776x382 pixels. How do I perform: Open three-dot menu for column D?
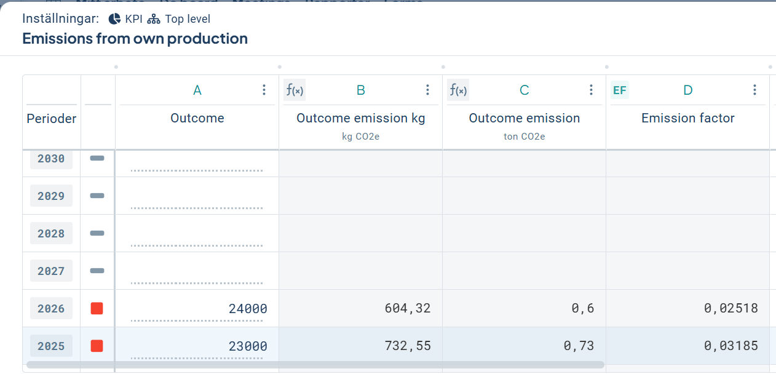[x=754, y=90]
